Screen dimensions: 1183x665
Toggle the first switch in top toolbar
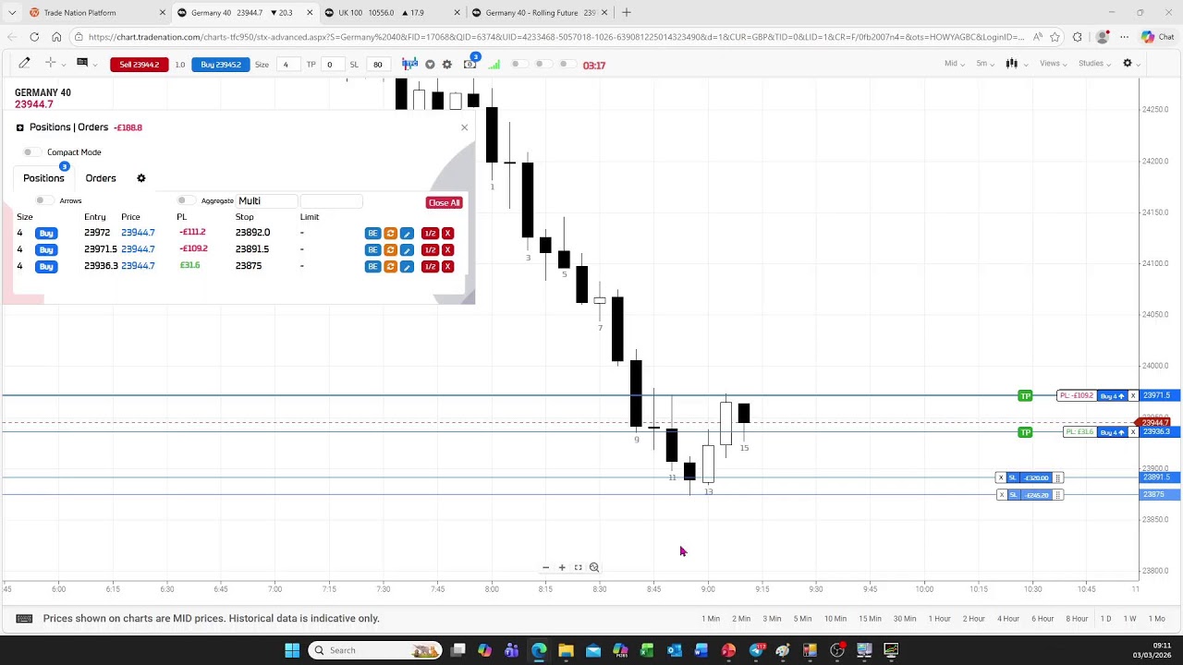tap(519, 65)
